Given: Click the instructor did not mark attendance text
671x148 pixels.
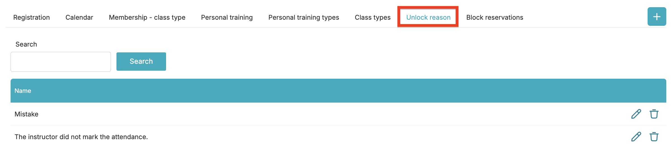Looking at the screenshot, I should [81, 137].
